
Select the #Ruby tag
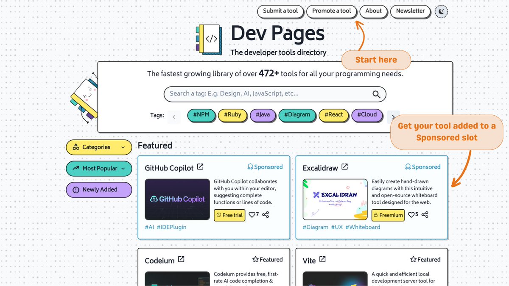(x=232, y=115)
